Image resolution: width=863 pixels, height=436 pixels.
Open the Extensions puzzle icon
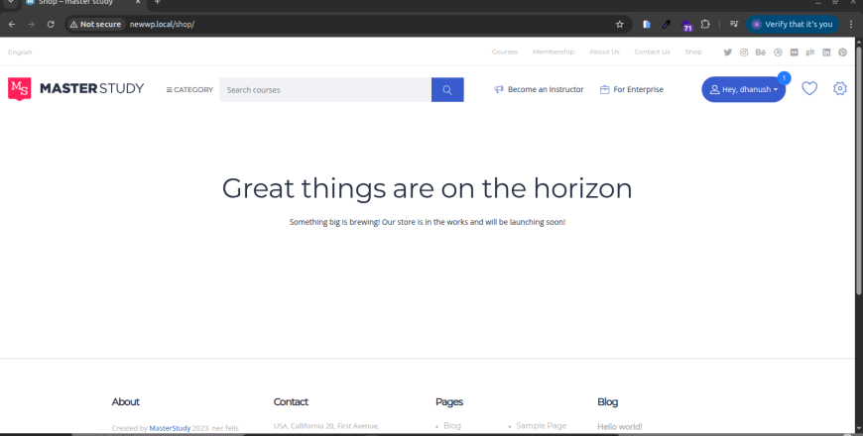(x=705, y=24)
